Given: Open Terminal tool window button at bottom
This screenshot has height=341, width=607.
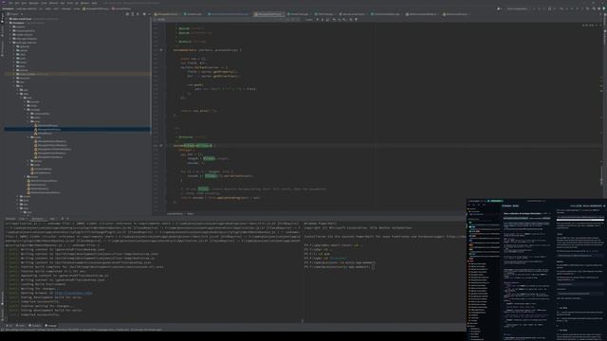Looking at the screenshot, I should (50, 326).
